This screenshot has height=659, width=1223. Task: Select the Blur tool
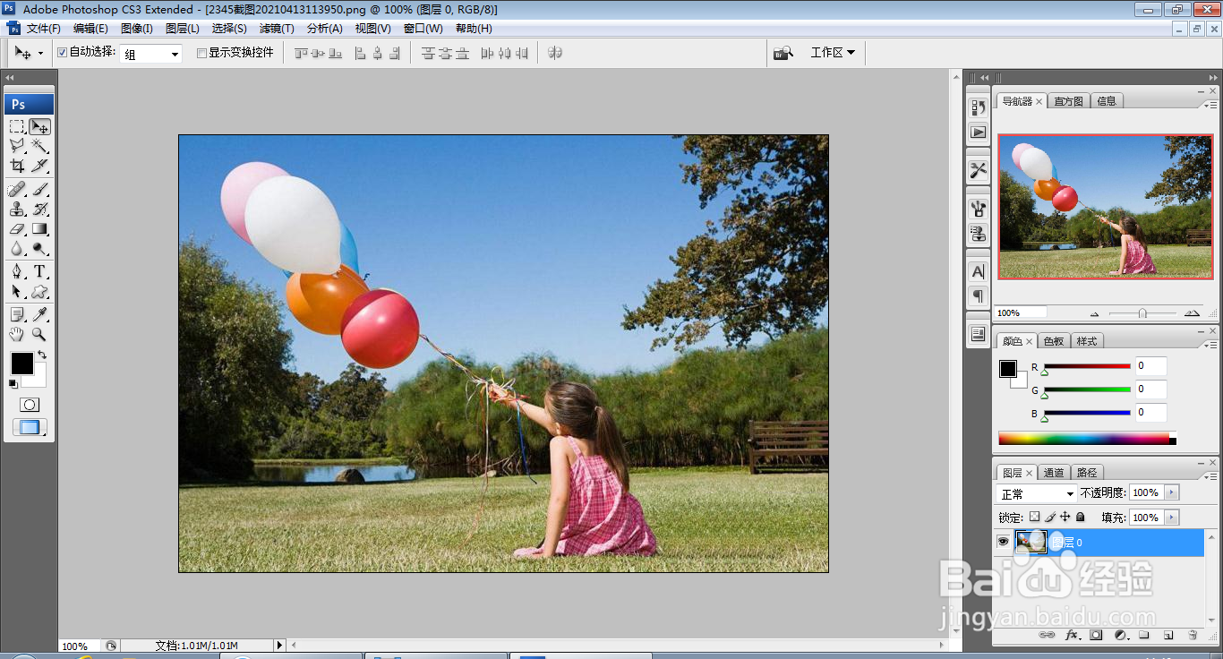pyautogui.click(x=17, y=248)
